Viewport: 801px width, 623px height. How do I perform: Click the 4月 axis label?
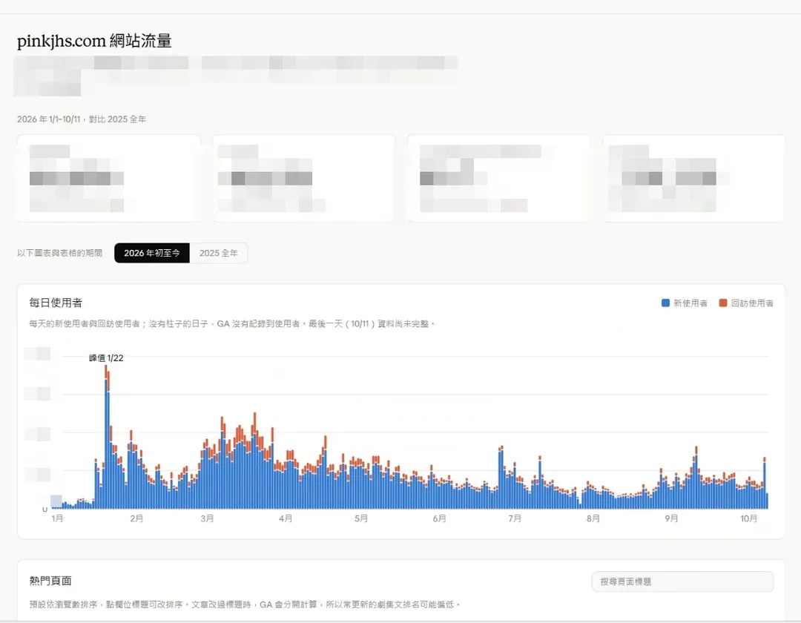[286, 518]
